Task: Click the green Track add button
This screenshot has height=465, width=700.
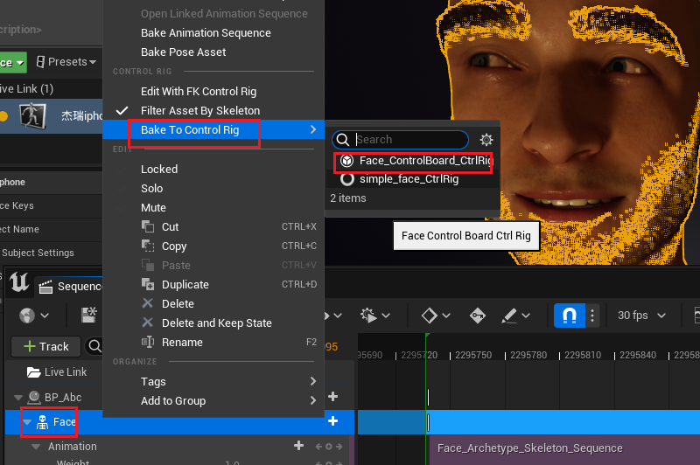Action: 46,346
